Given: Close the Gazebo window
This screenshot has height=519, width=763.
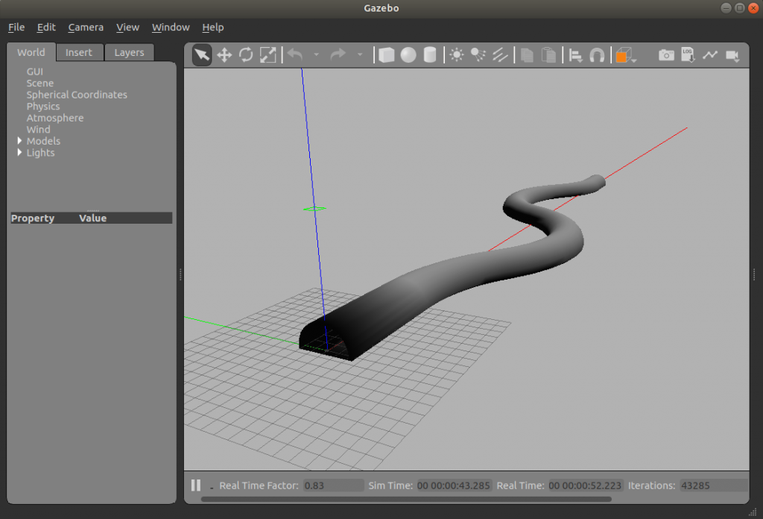Looking at the screenshot, I should (753, 7).
